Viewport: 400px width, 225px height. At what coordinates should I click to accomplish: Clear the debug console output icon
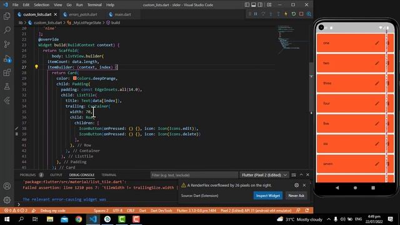[294, 175]
